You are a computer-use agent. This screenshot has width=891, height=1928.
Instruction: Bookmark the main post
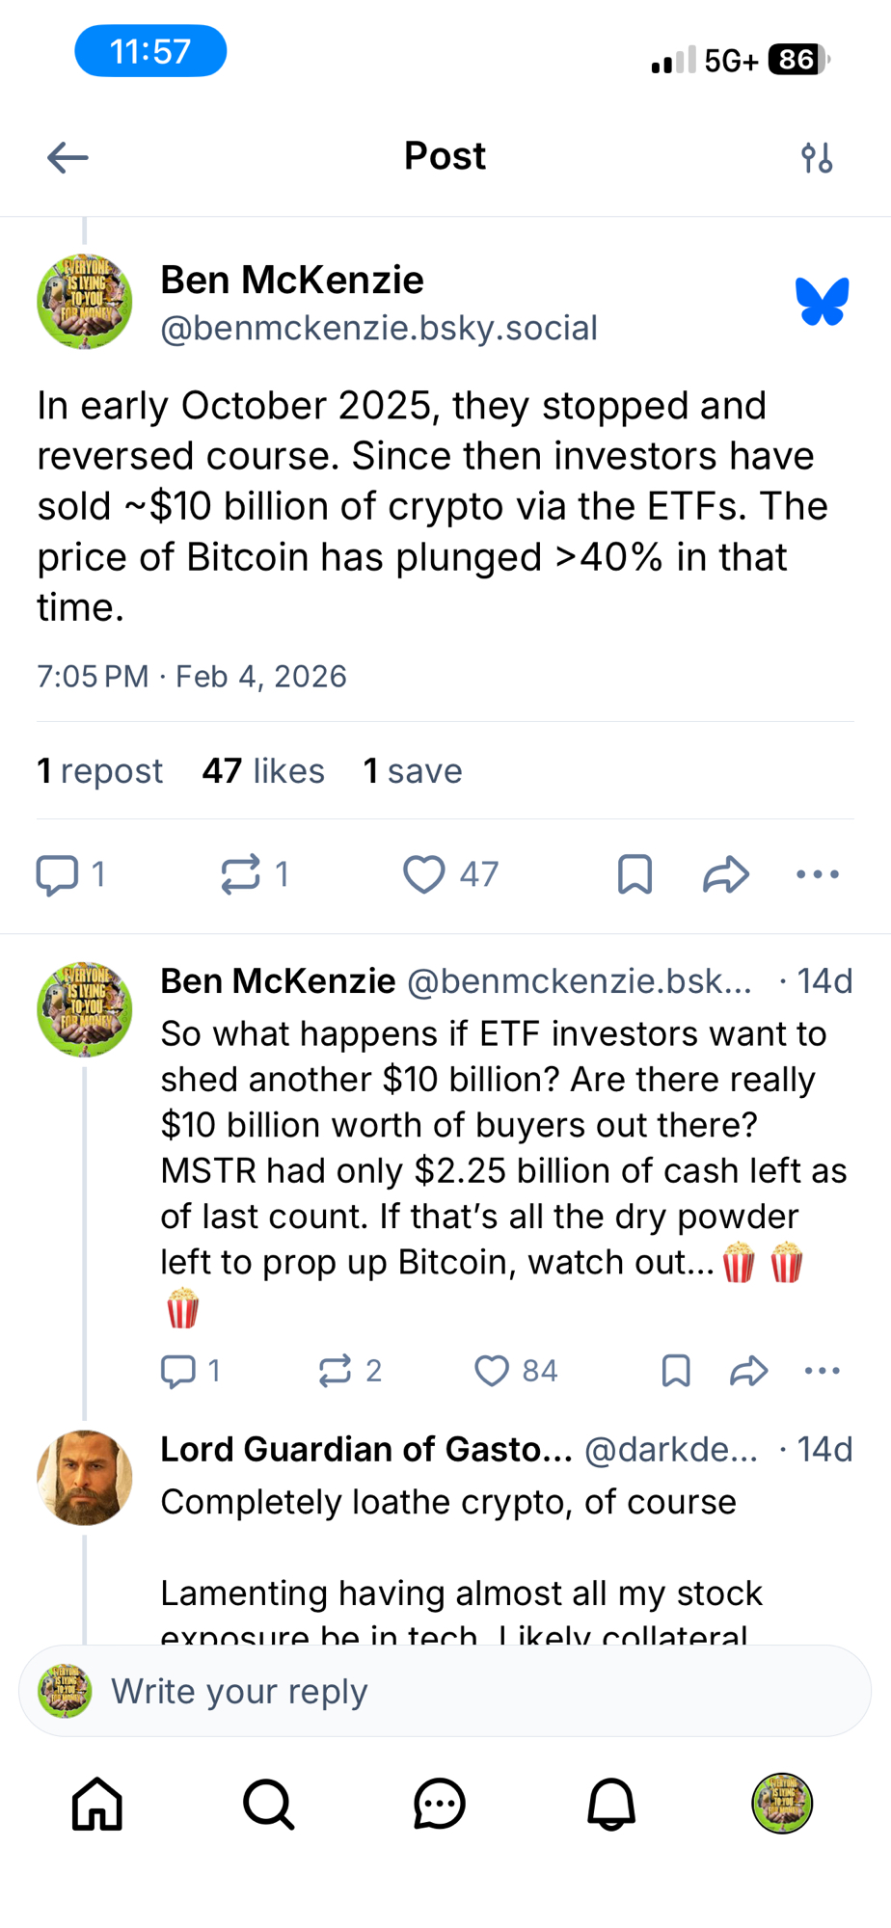click(634, 874)
